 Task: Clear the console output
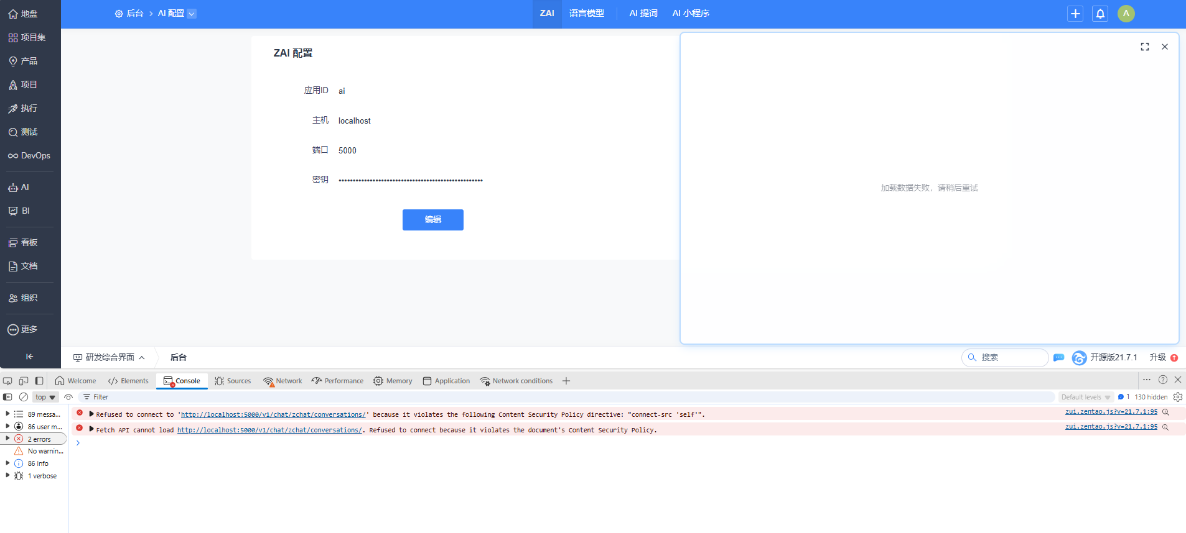click(x=24, y=397)
